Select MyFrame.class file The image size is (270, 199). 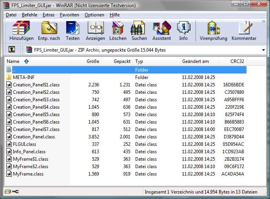click(x=126, y=174)
